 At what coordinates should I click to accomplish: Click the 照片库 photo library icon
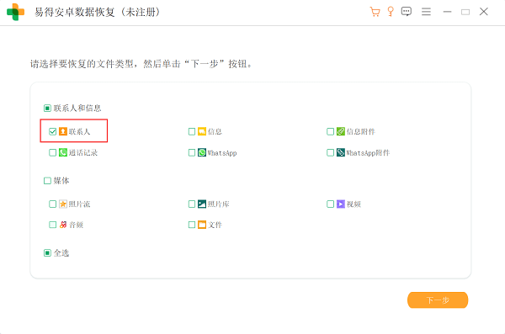click(x=202, y=204)
